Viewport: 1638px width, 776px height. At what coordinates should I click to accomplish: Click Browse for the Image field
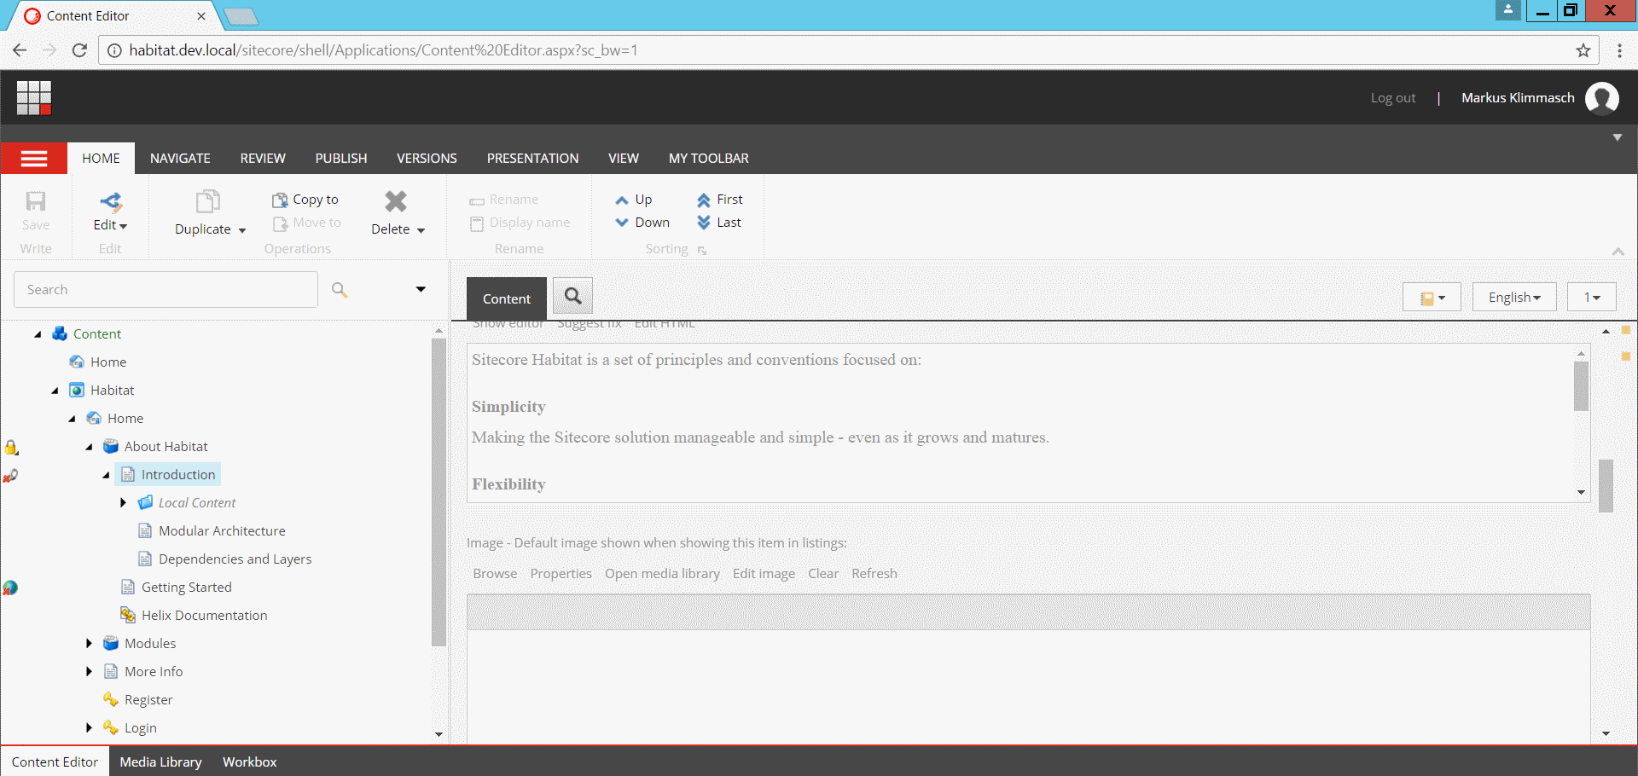click(x=495, y=574)
